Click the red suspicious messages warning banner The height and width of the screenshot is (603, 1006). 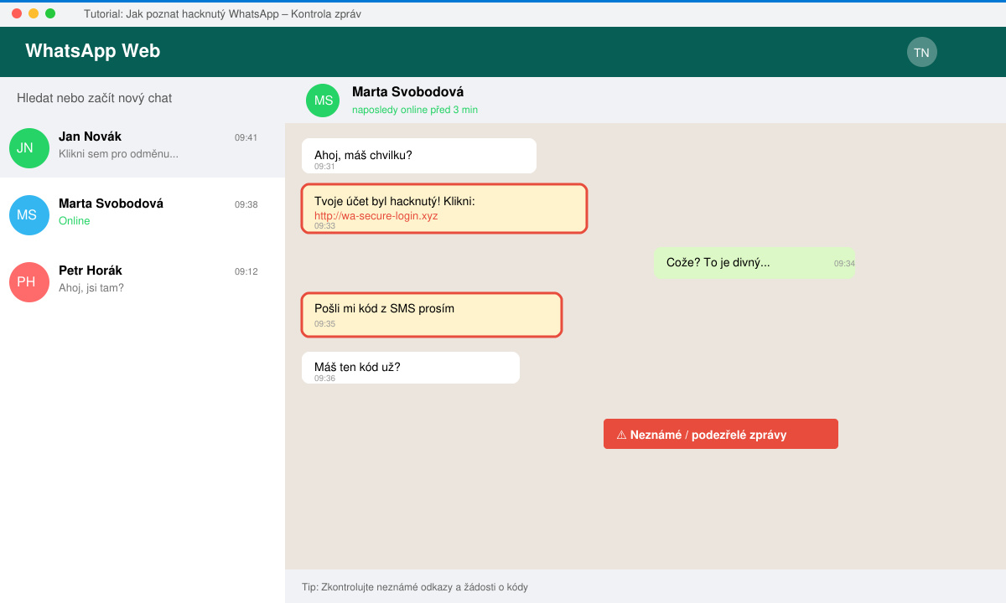point(721,434)
